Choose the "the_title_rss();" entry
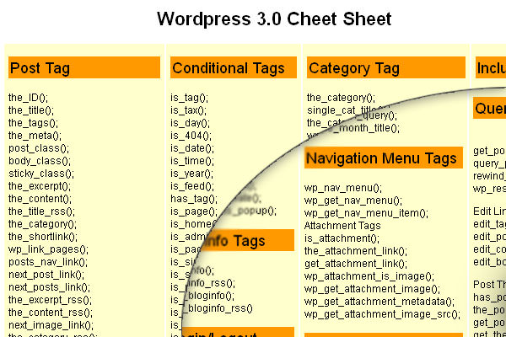The width and height of the screenshot is (506, 337). click(41, 211)
